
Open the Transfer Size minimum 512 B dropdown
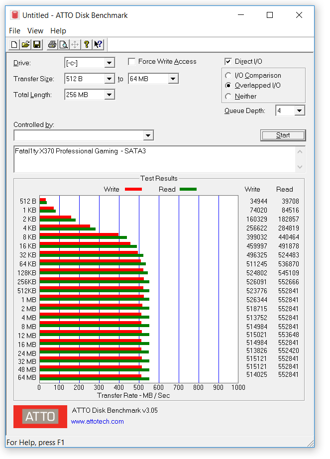coord(109,79)
